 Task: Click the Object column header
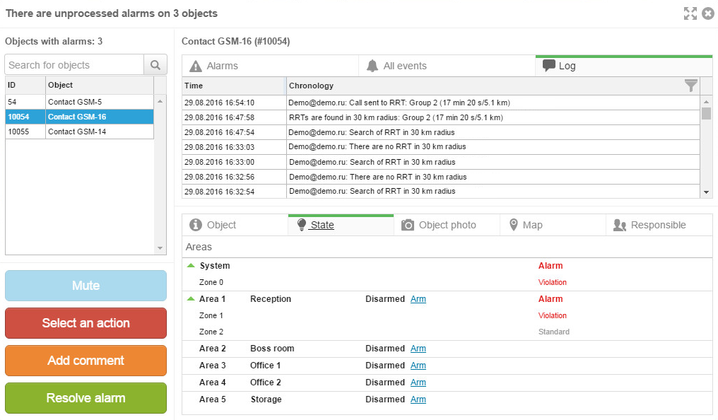[100, 85]
